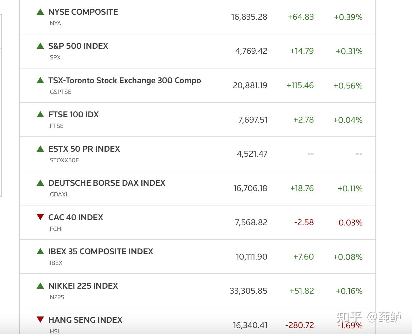The height and width of the screenshot is (334, 412).
Task: Click the red down triangle by HANG SENG INDEX
Action: (x=40, y=319)
